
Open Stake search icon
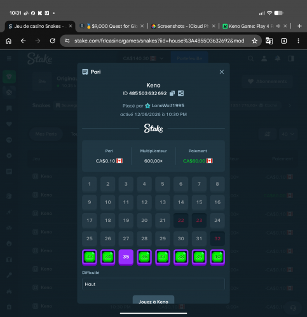pyautogui.click(x=250, y=58)
